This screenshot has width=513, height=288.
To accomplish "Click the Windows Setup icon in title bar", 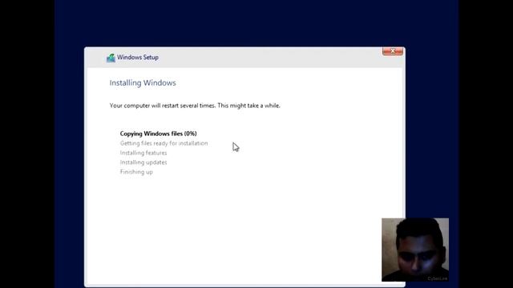I will tap(111, 58).
